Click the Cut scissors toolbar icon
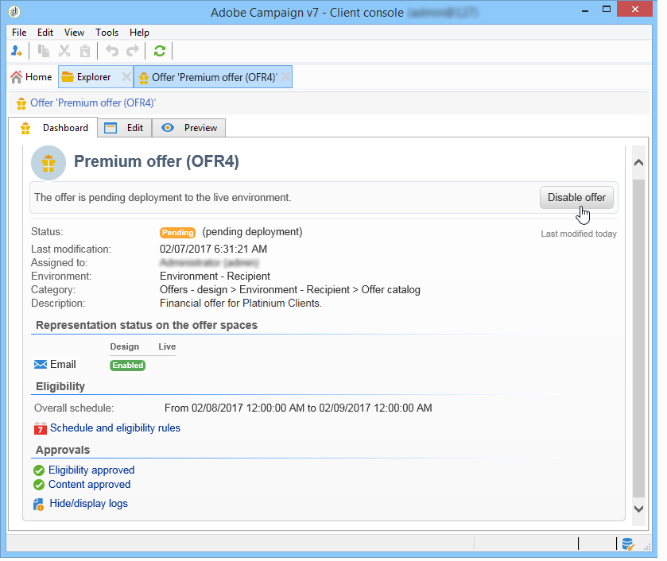 64,51
